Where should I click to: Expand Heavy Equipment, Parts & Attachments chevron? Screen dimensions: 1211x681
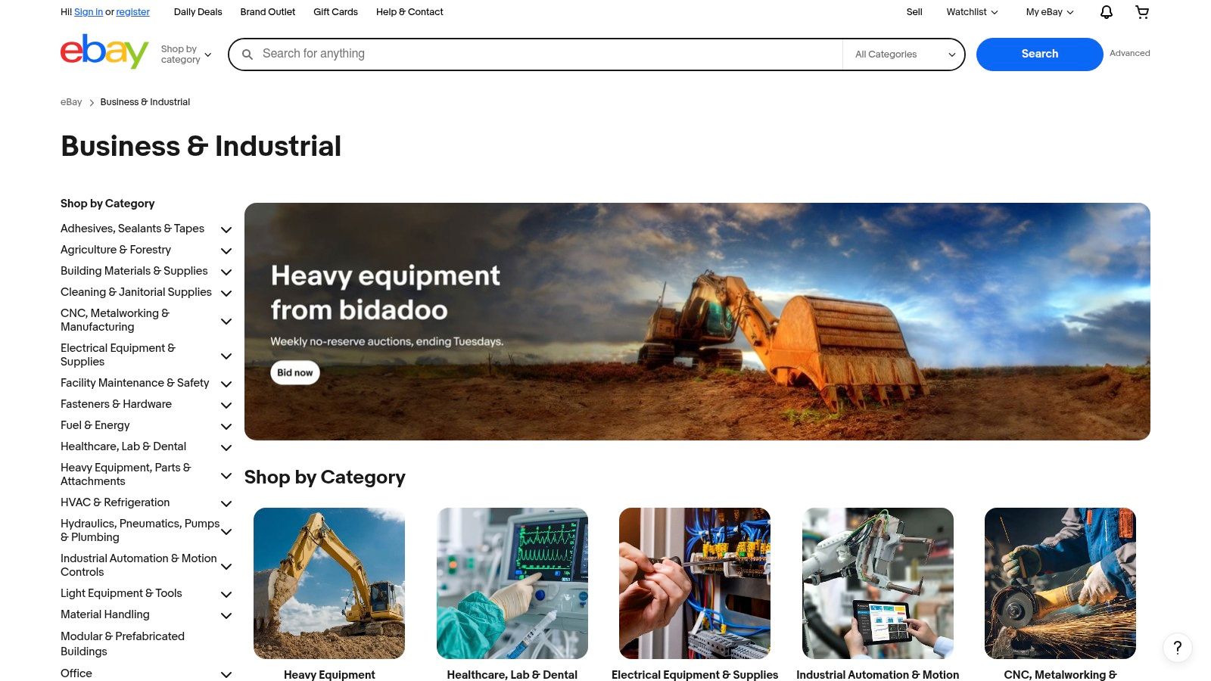click(226, 476)
